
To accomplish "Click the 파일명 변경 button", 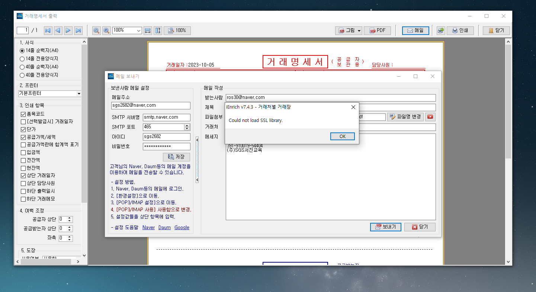I will click(405, 117).
